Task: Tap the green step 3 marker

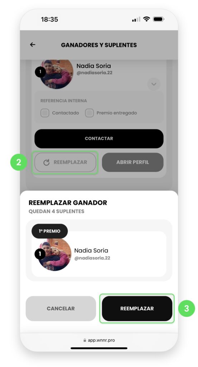Action: [x=186, y=308]
